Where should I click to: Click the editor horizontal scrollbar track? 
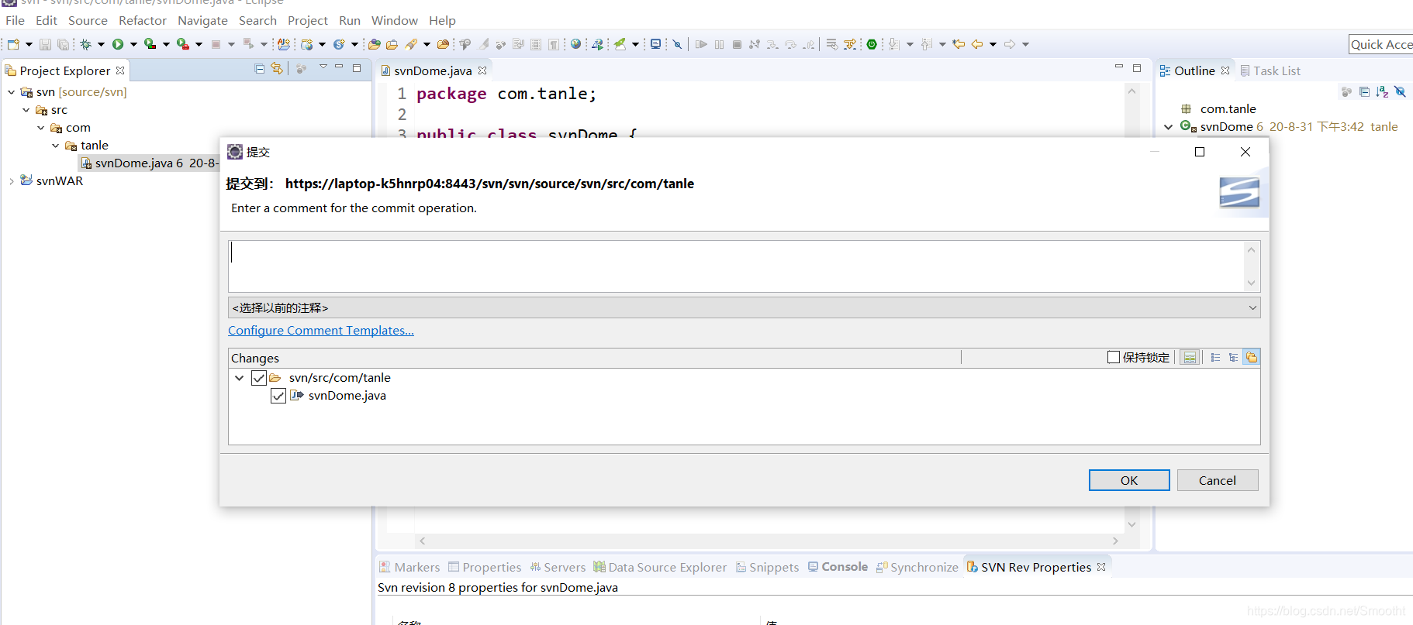(x=768, y=541)
